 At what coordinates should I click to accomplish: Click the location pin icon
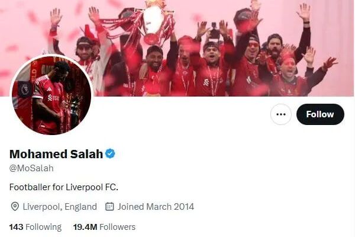pos(15,207)
